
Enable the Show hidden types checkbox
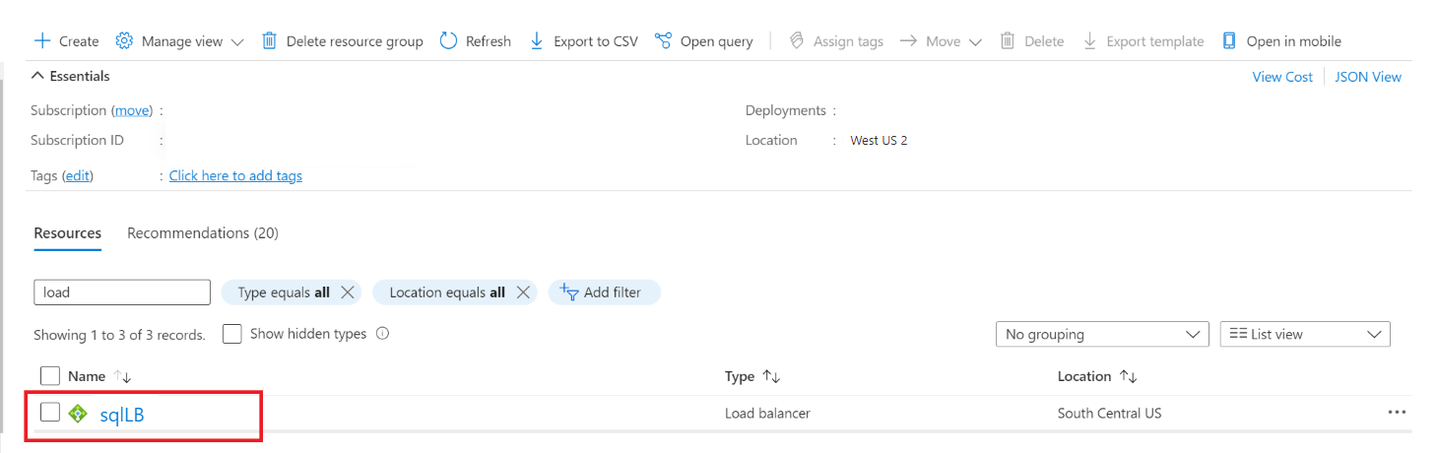click(232, 334)
